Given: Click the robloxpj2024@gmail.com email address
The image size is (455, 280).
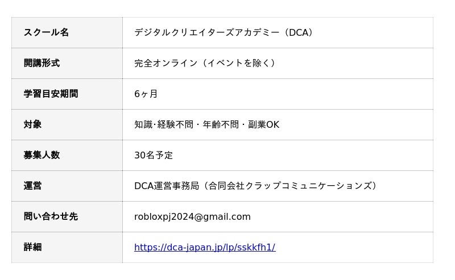Looking at the screenshot, I should pos(192,216).
